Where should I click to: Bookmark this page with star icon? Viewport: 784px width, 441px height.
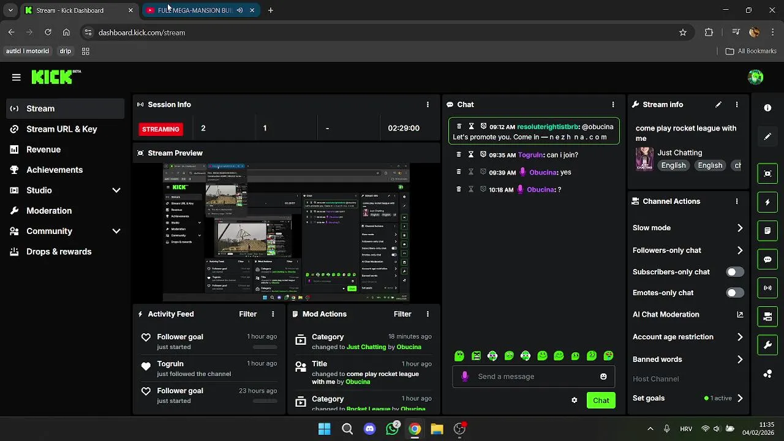[683, 32]
